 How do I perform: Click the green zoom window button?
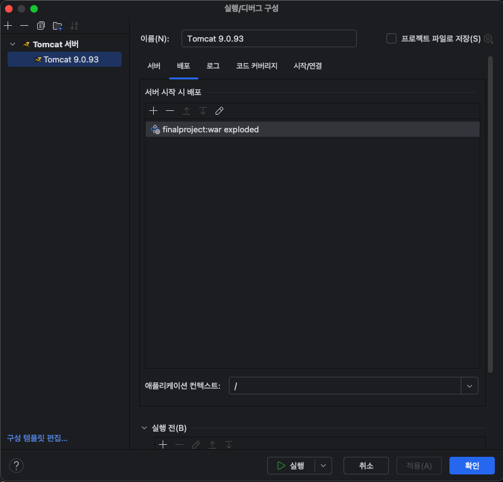[34, 9]
